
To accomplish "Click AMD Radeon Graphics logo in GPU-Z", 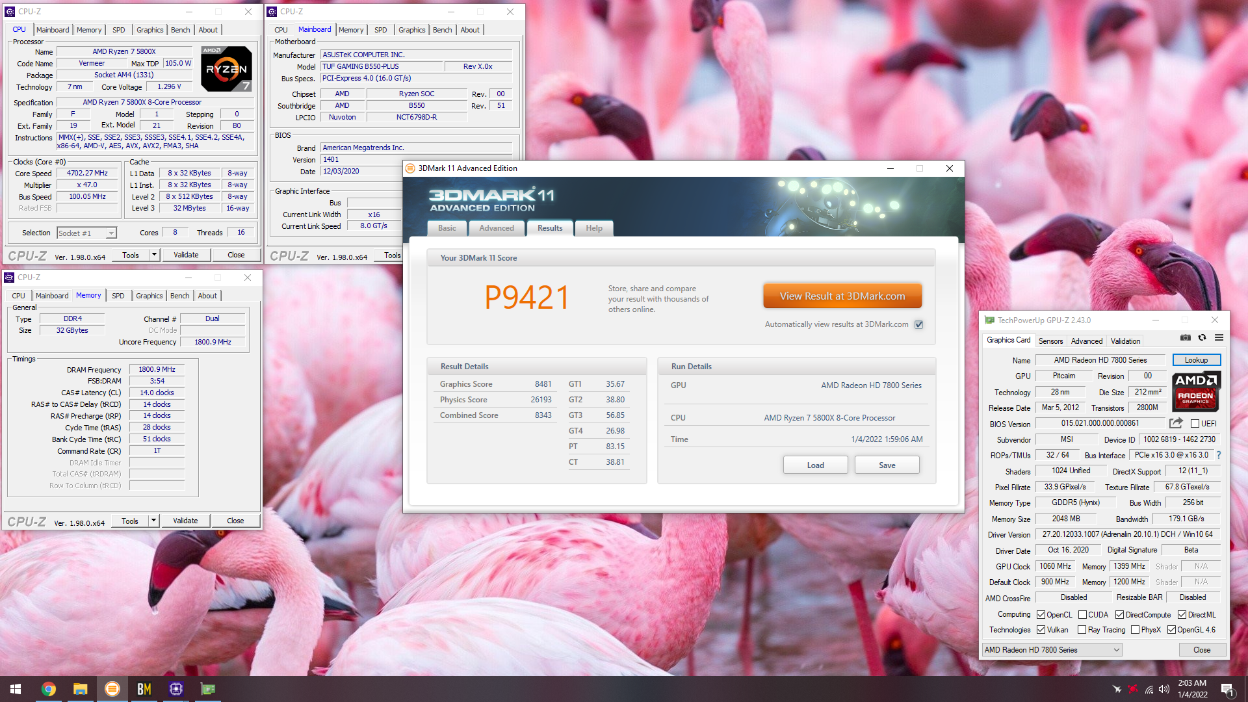I will 1196,391.
